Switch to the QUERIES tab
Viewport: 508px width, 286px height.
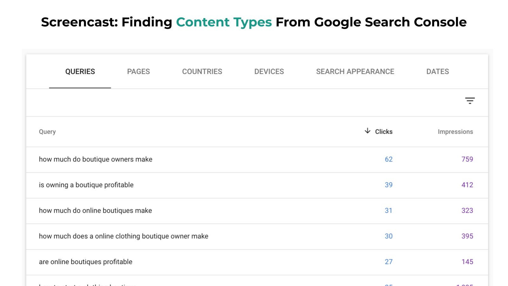80,71
